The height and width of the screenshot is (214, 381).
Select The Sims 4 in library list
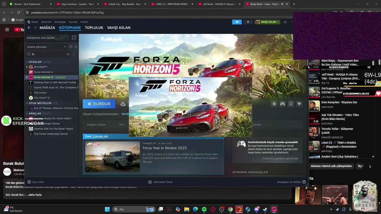[x=41, y=98]
